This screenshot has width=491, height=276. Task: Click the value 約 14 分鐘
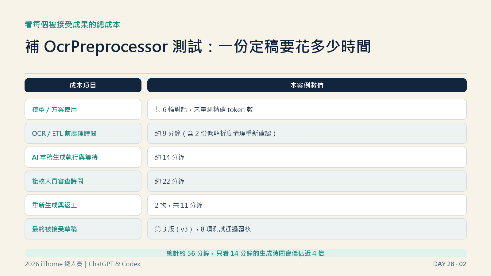[307, 157]
